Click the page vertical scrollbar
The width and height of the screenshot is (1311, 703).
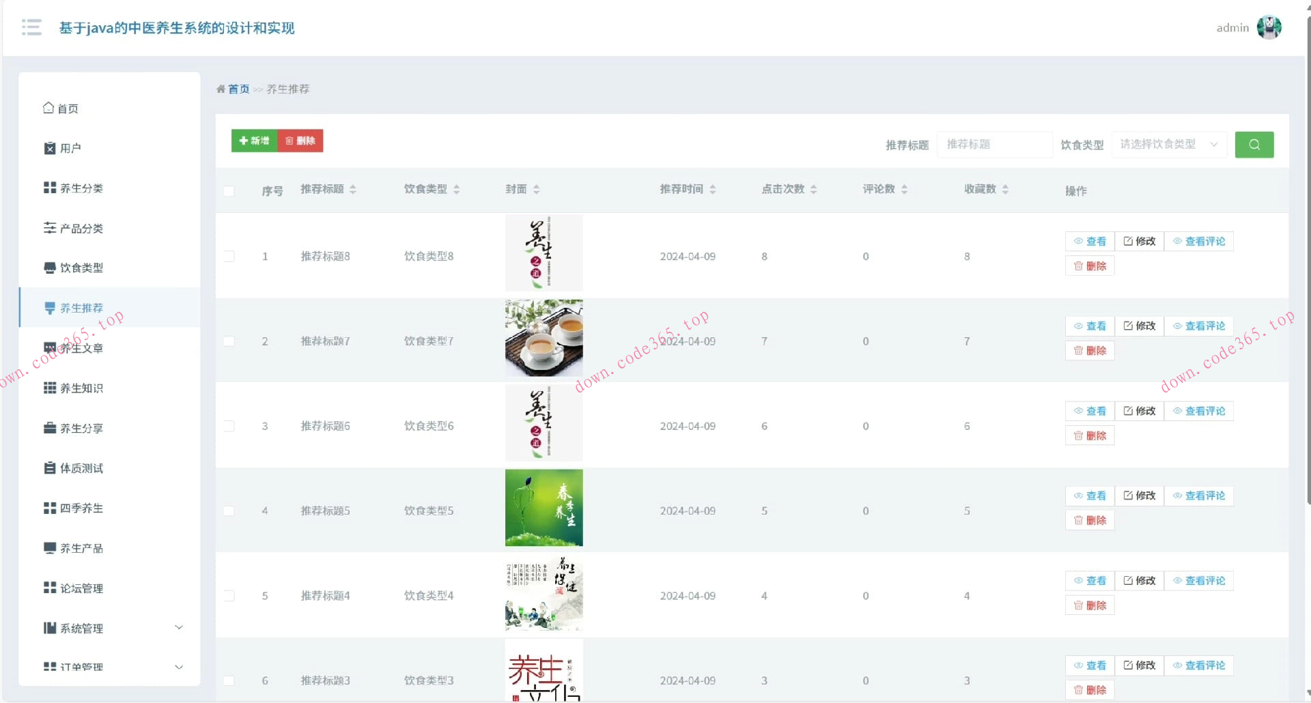coord(1308,259)
